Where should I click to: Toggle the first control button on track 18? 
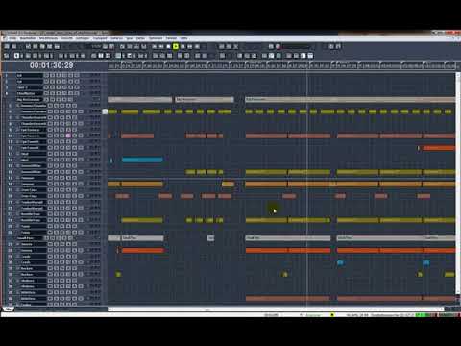tap(50, 184)
